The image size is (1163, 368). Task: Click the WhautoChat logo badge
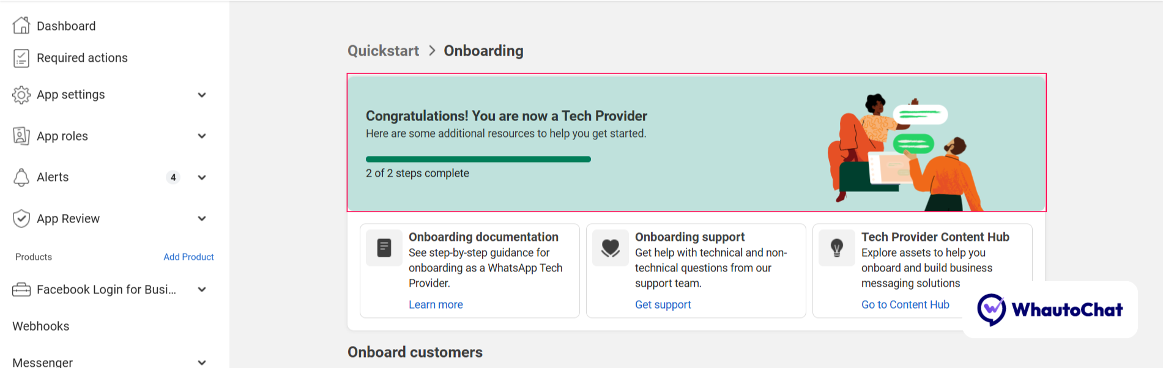pyautogui.click(x=1050, y=309)
